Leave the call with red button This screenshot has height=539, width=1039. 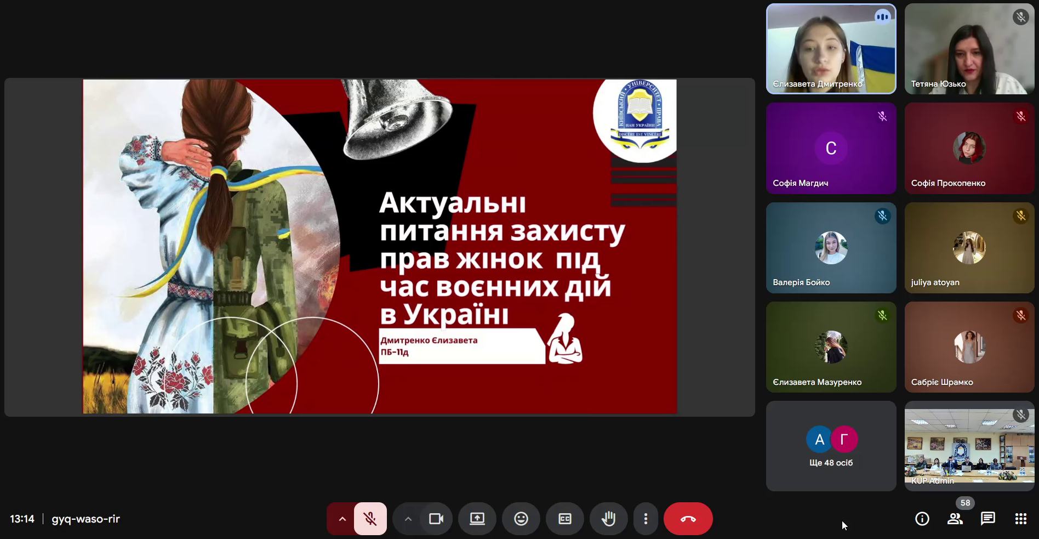point(688,519)
